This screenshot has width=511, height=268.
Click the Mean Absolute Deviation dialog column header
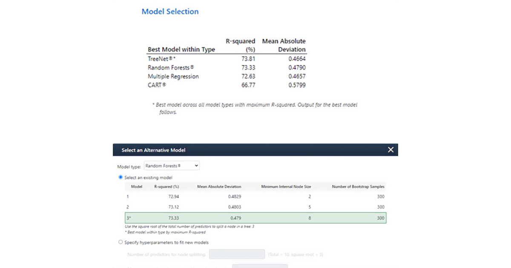[219, 187]
